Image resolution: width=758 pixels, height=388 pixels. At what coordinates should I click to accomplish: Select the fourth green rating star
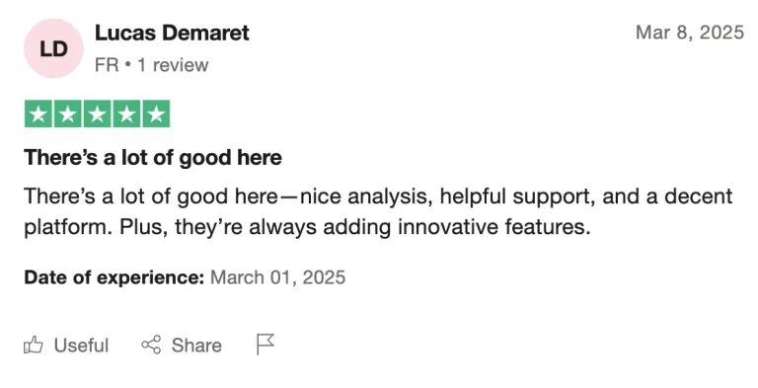(x=126, y=115)
